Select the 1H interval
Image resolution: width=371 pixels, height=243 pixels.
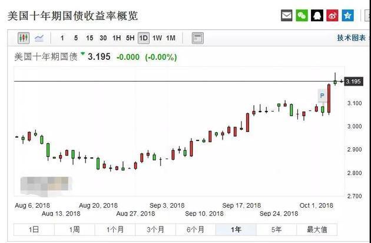[x=117, y=38]
